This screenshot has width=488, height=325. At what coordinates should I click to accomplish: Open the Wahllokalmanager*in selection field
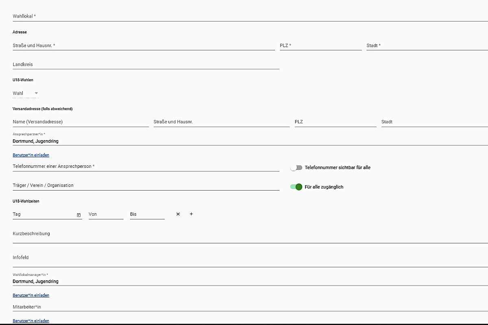point(244,281)
